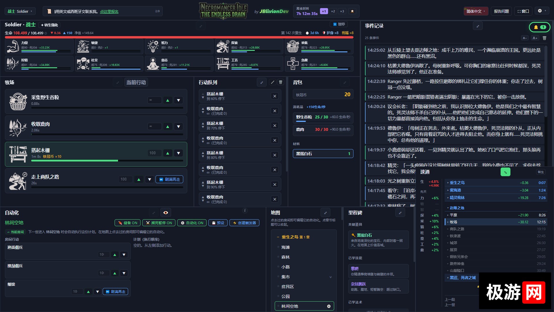Image resolution: width=554 pixels, height=312 pixels.
Task: Click the 搭起木棚 workbench icon
Action: [18, 154]
